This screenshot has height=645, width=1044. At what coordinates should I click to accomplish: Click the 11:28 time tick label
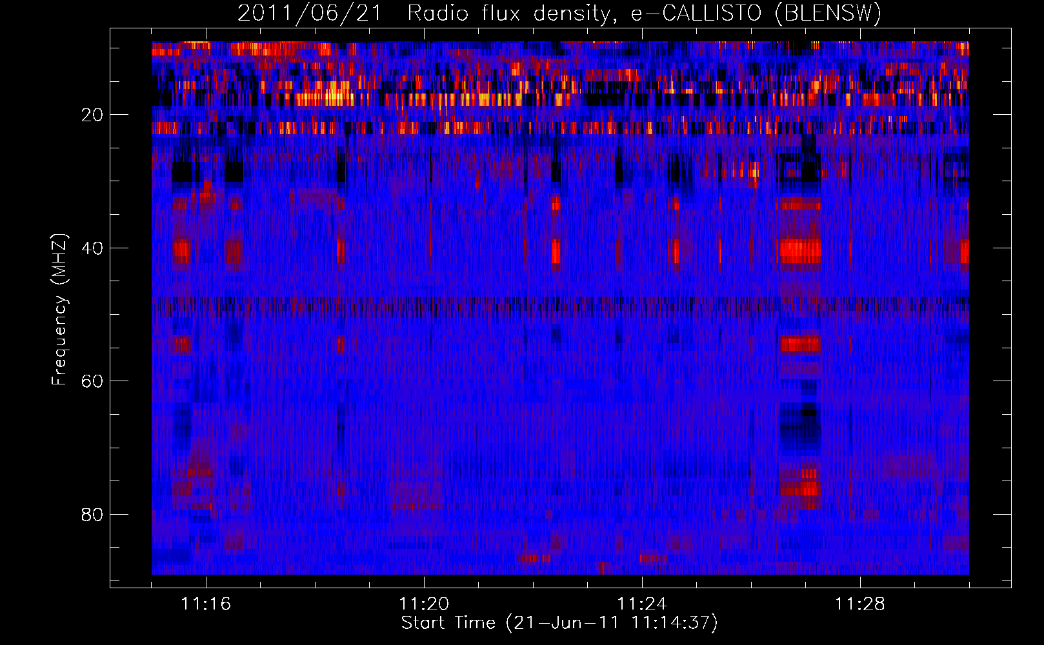860,604
